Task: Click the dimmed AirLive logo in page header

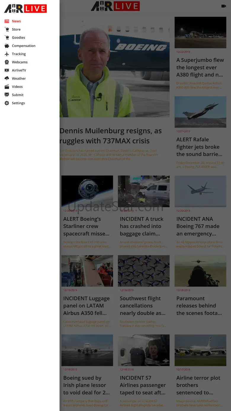Action: 115,6
